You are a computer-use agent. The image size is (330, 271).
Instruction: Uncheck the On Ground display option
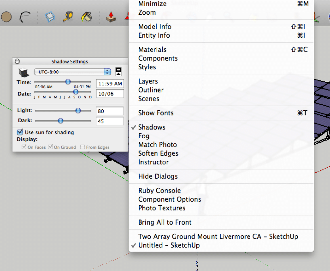pos(51,147)
